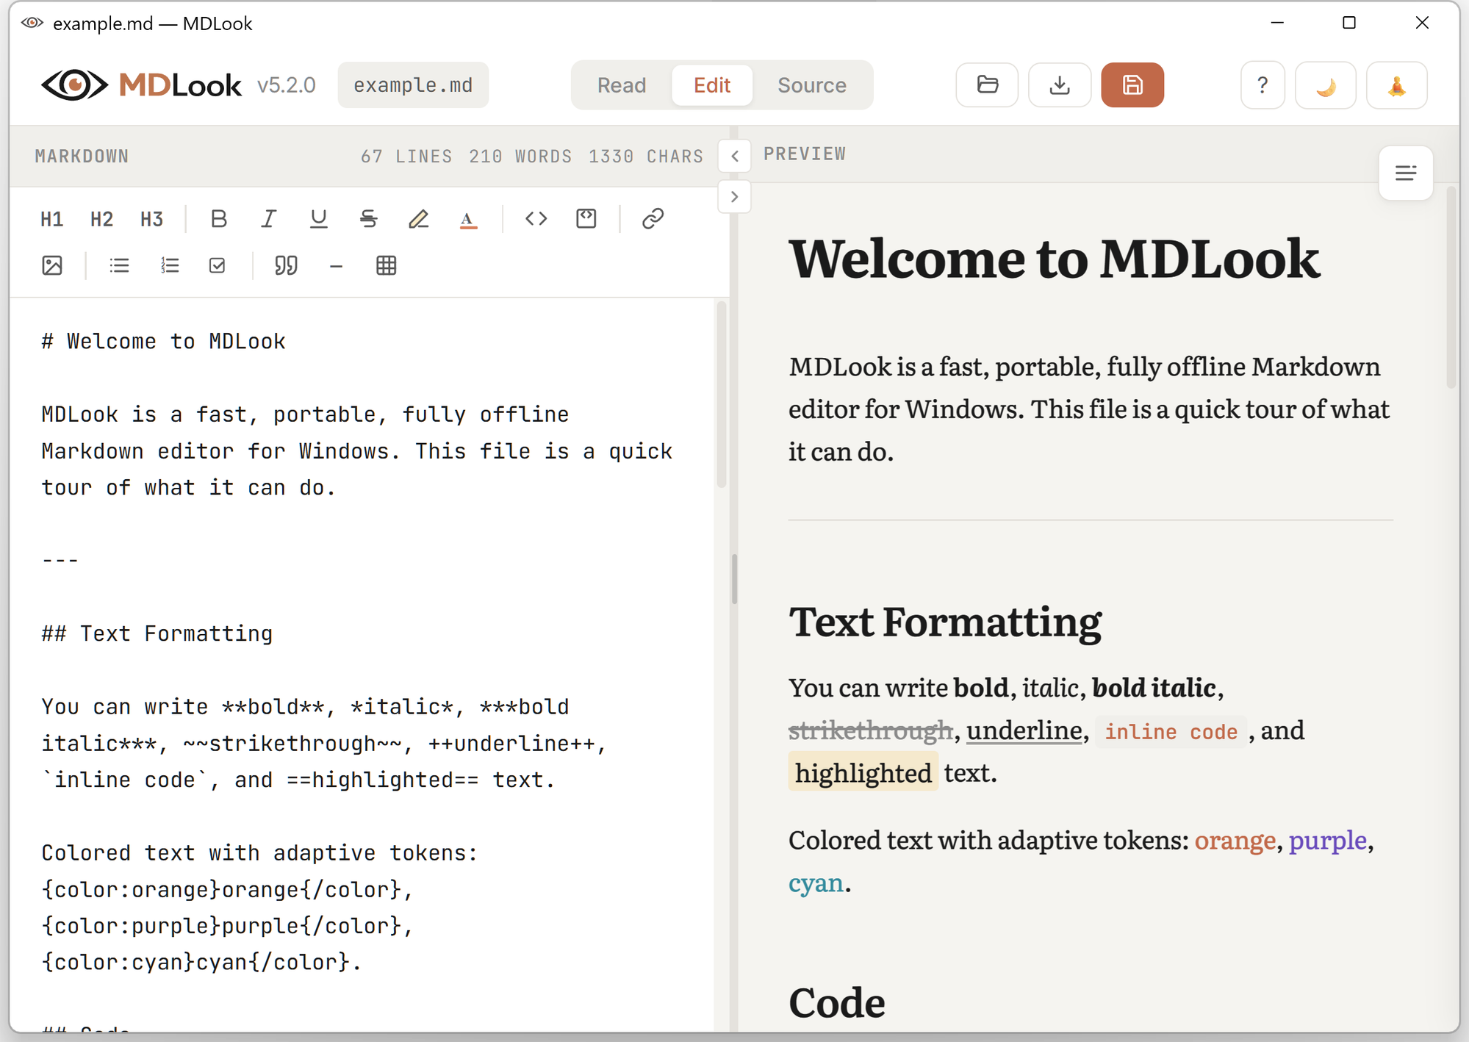Image resolution: width=1469 pixels, height=1042 pixels.
Task: Click the highlighter marker icon
Action: click(418, 219)
